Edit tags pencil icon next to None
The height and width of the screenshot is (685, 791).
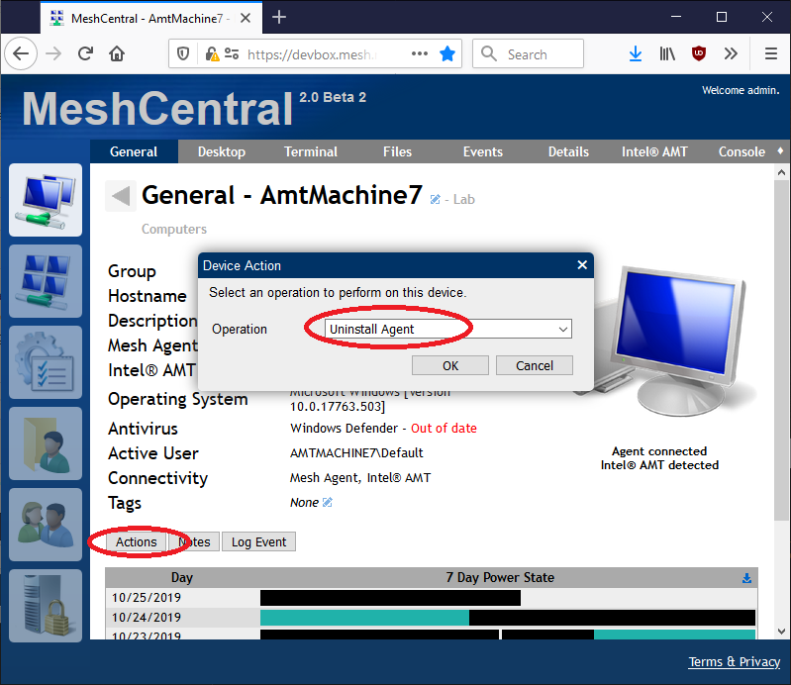pos(328,503)
